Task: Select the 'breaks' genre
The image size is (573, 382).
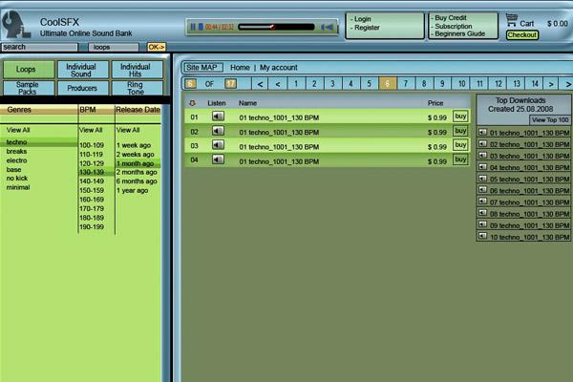Action: 16,151
